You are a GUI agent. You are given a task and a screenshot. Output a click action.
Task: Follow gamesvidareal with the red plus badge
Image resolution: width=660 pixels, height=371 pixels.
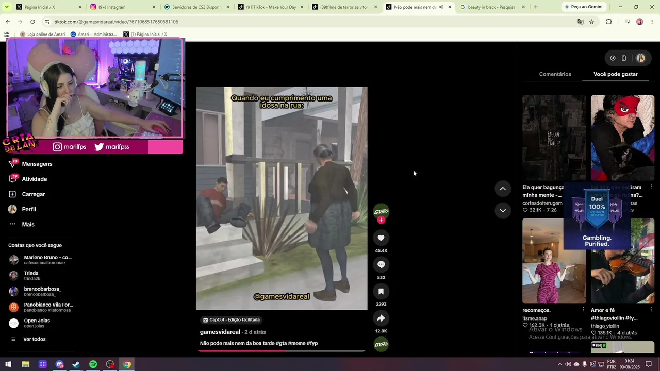381,220
